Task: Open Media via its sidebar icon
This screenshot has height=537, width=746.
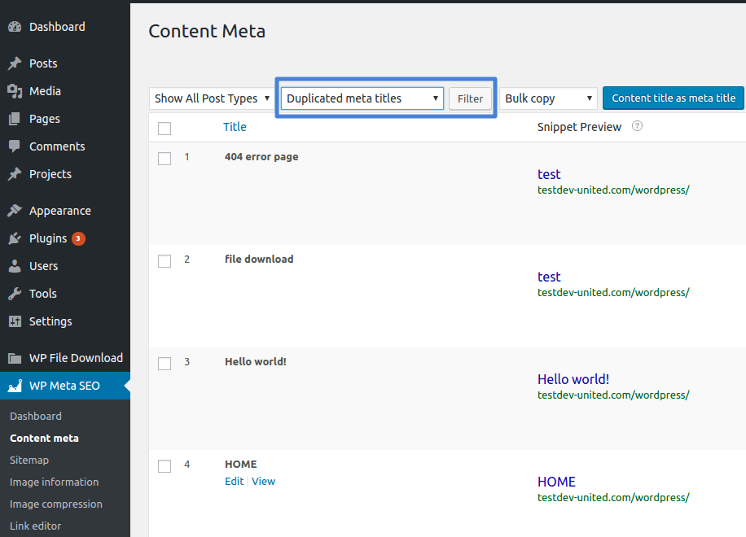Action: [15, 91]
